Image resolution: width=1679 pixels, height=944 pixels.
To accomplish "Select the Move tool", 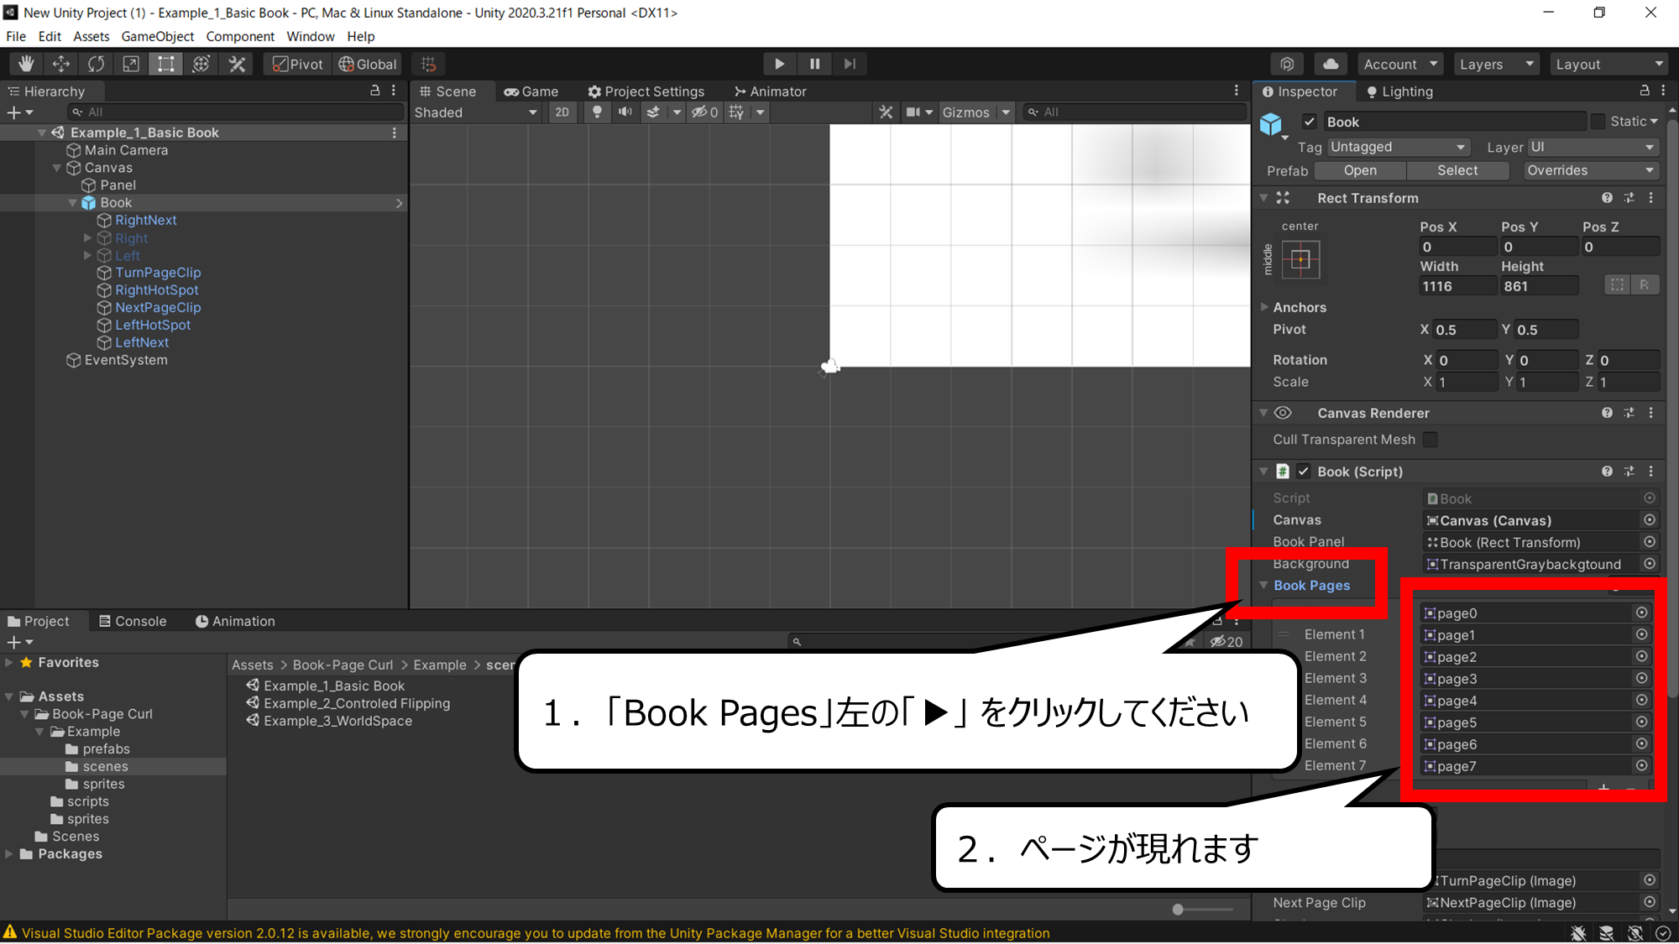I will (61, 64).
